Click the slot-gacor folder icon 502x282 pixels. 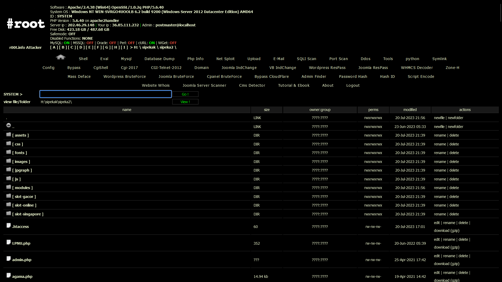pos(9,196)
